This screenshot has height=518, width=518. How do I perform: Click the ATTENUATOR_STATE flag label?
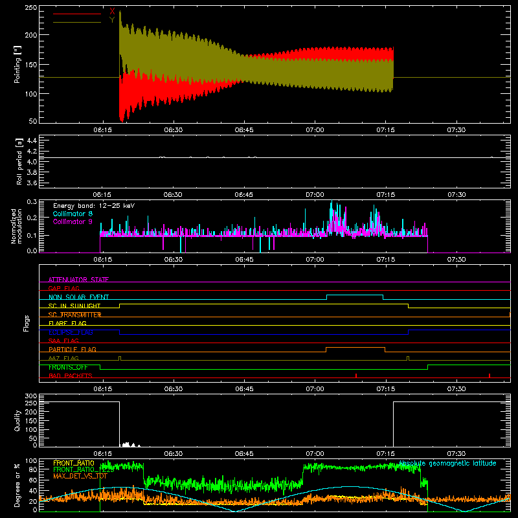78,280
